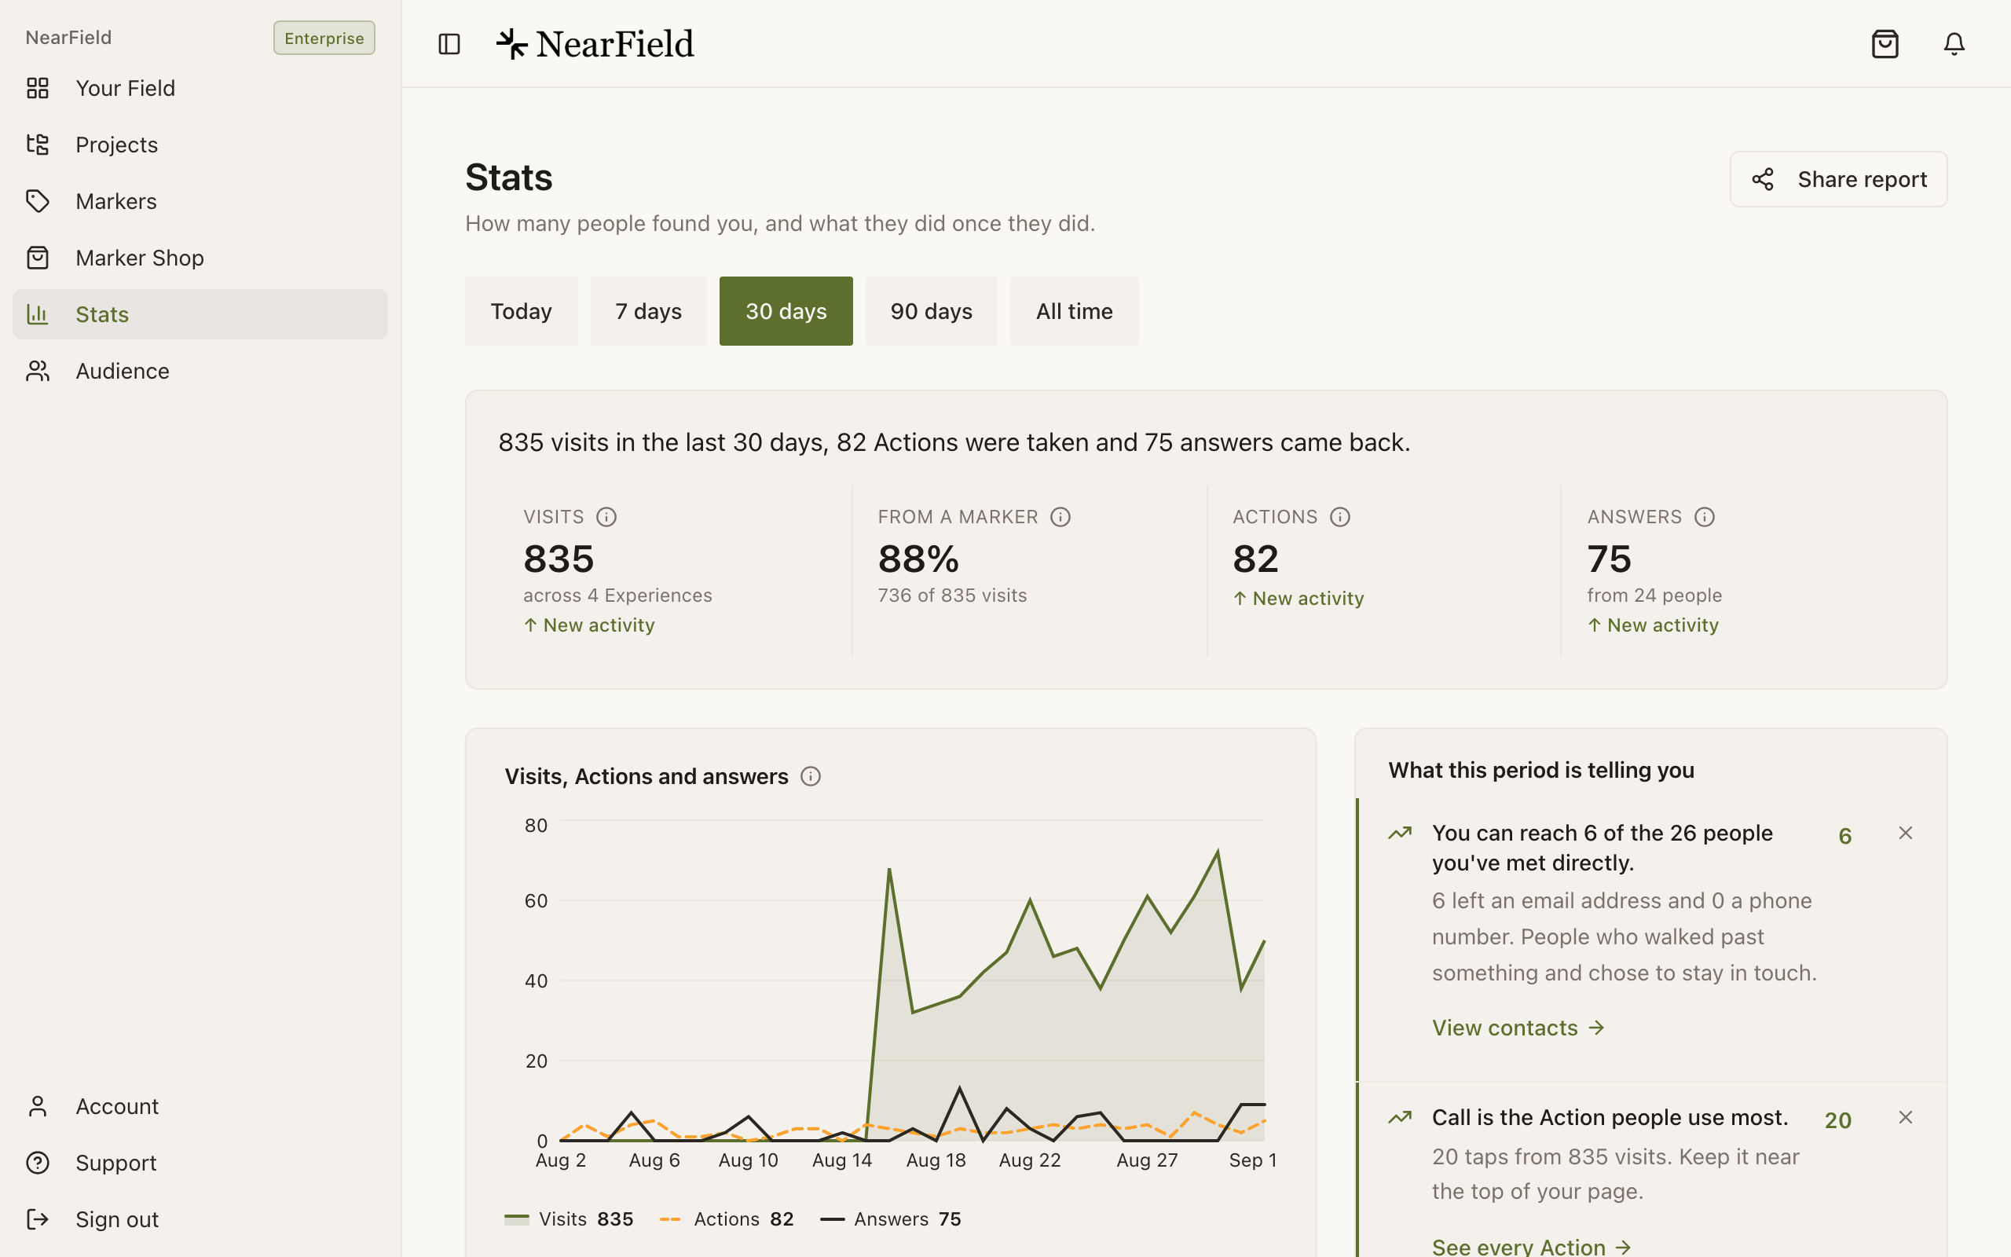Screen dimensions: 2011x1257
Task: Click the 'from 24 people' text
Action: click(x=1654, y=596)
